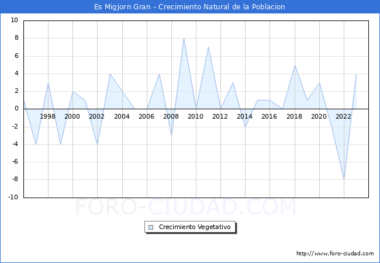This screenshot has width=380, height=263.
Task: Select the 2010 x-axis label
Action: coord(195,117)
